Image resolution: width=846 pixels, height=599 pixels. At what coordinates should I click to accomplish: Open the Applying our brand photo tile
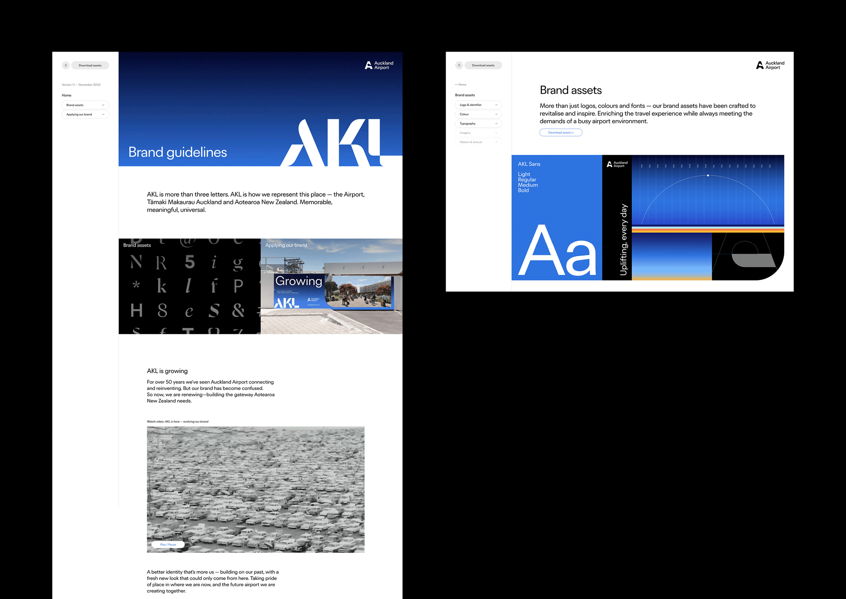[x=332, y=286]
